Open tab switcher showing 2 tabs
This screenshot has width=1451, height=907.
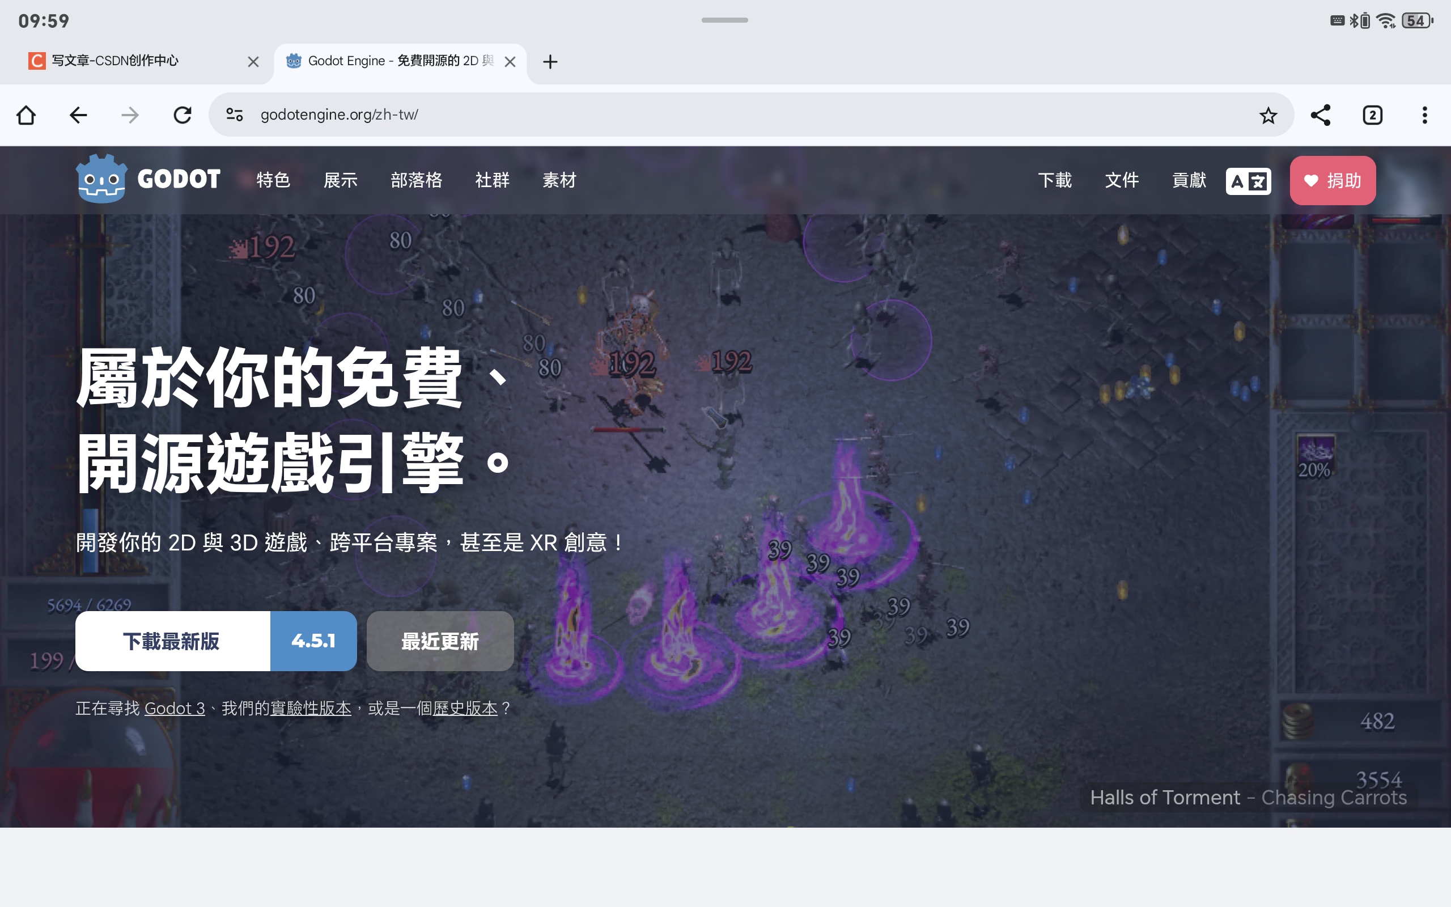[1372, 115]
